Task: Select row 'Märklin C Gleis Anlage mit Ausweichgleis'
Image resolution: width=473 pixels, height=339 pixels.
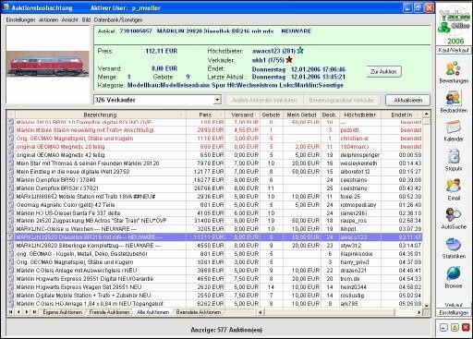Action: point(214,271)
